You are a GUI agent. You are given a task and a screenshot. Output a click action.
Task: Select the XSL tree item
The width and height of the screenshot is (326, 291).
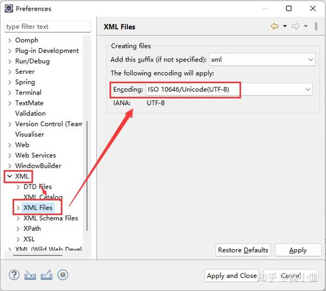tap(29, 239)
